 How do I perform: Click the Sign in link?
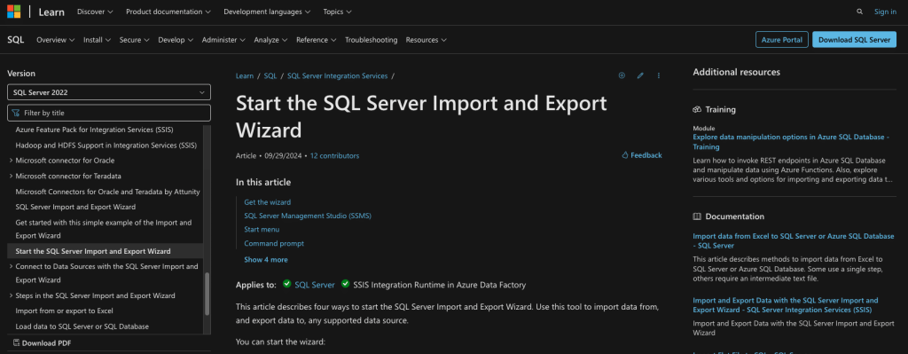[885, 12]
